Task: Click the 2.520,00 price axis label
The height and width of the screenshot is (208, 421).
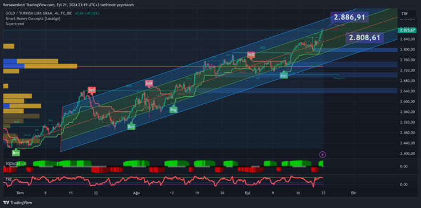Action: pyautogui.click(x=407, y=123)
